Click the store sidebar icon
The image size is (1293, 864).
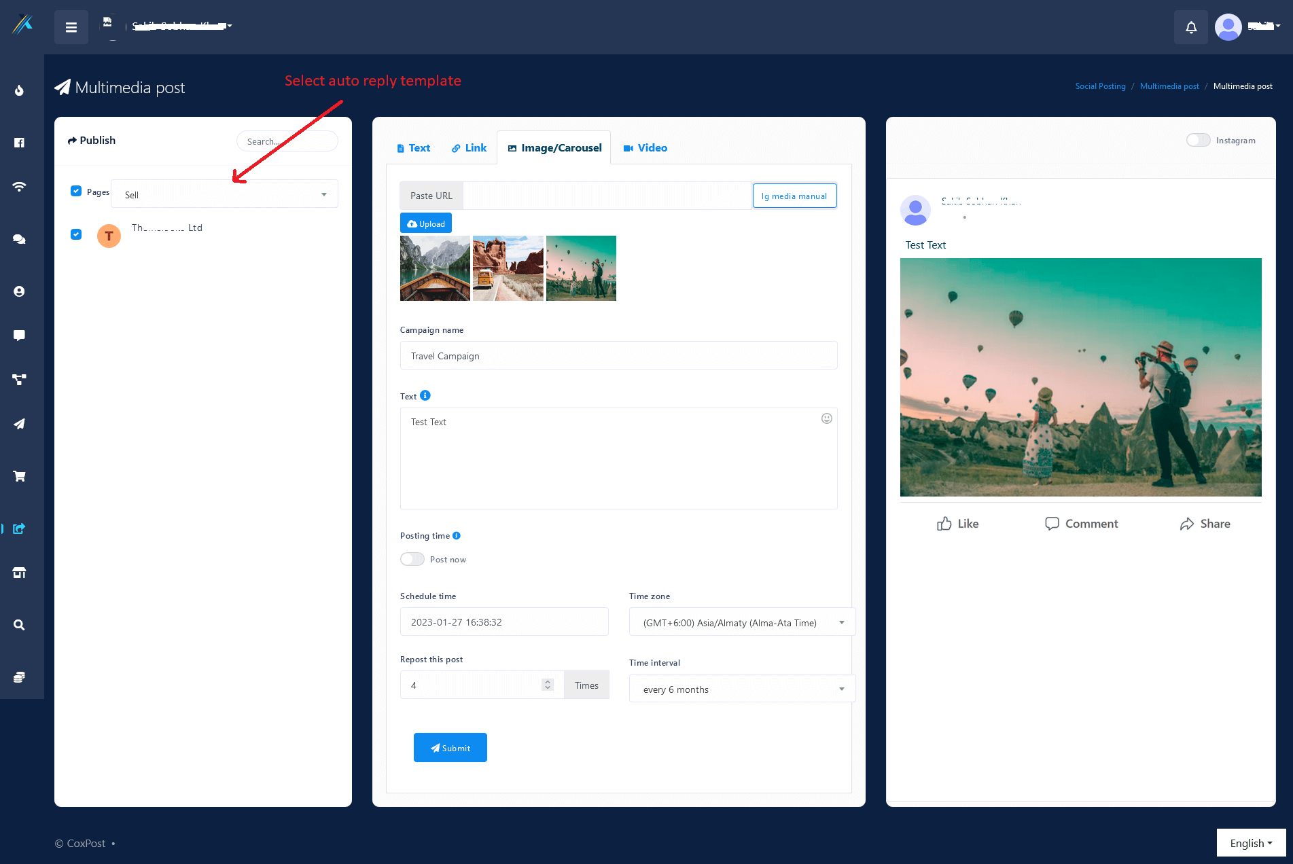click(19, 573)
